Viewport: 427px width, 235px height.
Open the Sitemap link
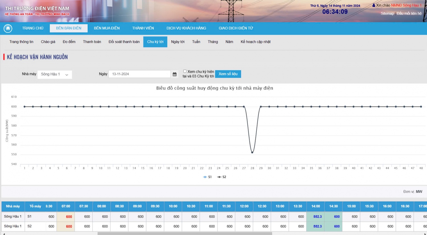coord(387,13)
